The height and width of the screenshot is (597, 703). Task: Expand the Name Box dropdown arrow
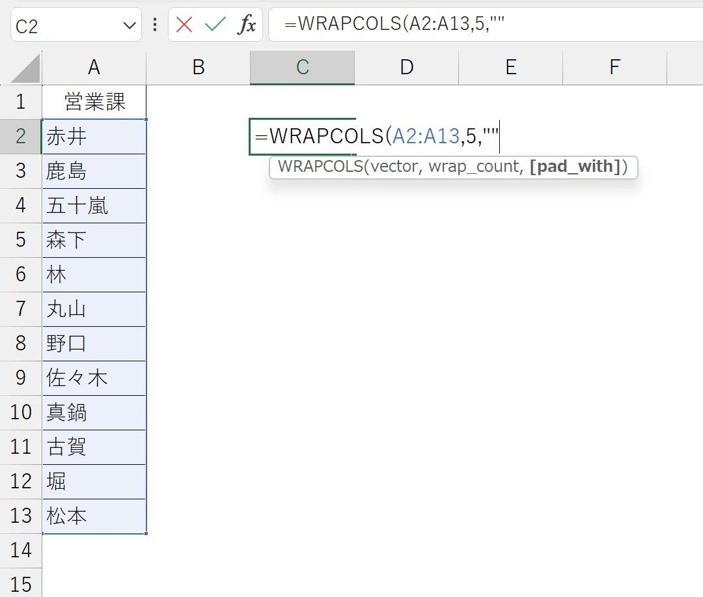point(130,25)
